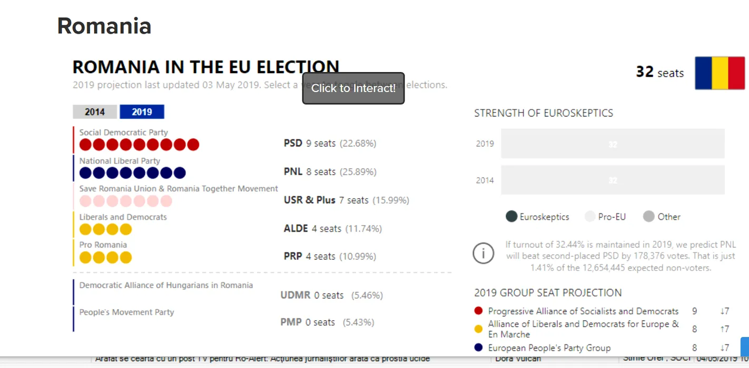The width and height of the screenshot is (749, 368).
Task: Click the 2014 Euroskeptics strength bar
Action: pos(613,180)
